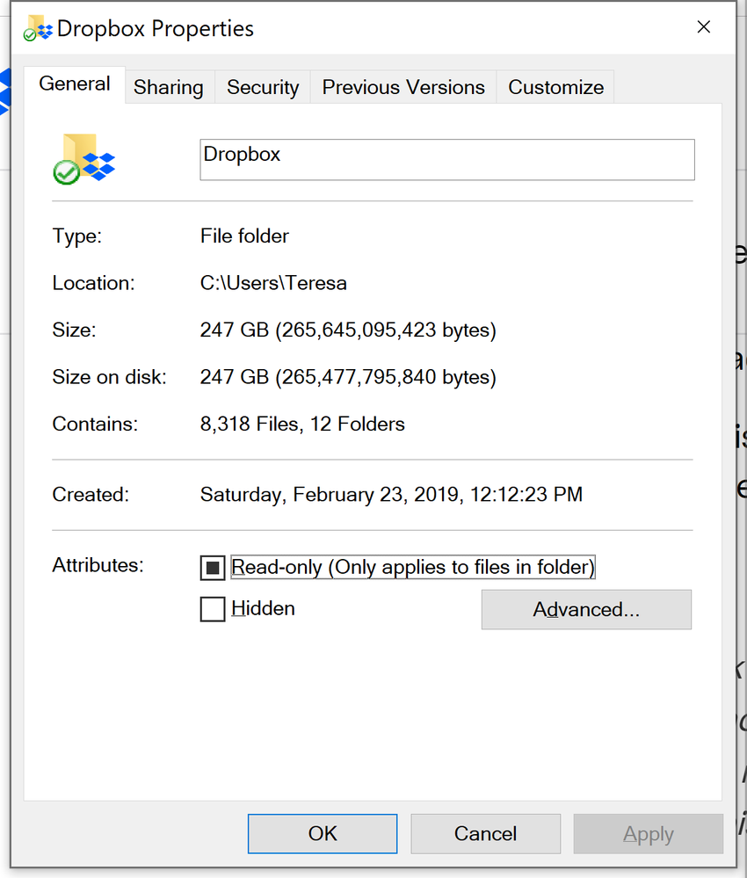The image size is (747, 878).
Task: Click the General tab
Action: click(x=75, y=83)
